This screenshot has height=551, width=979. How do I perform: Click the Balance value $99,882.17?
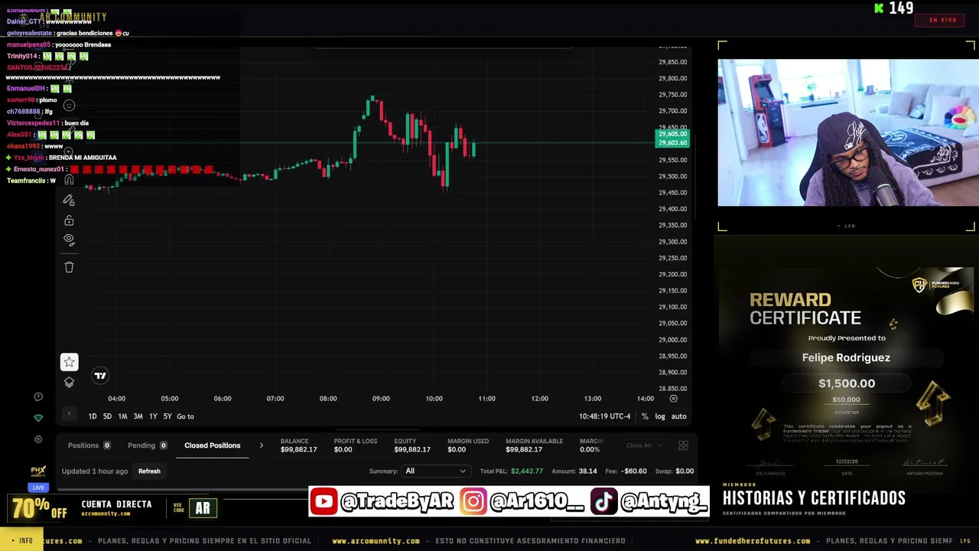(298, 449)
